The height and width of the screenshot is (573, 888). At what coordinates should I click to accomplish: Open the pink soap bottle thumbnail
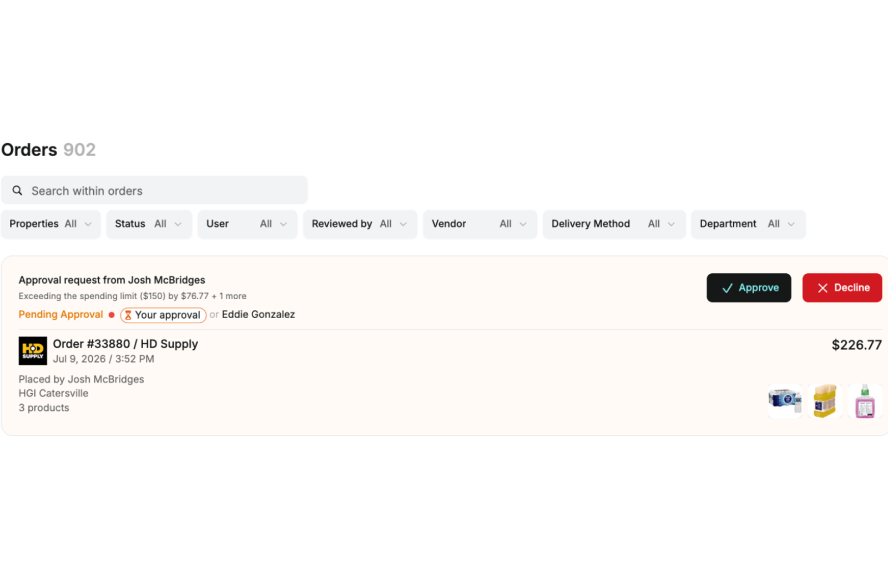pos(865,401)
